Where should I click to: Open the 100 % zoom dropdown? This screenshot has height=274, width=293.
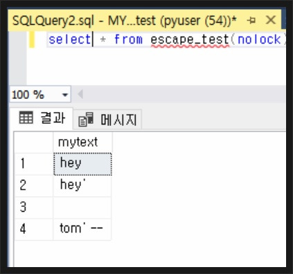click(65, 95)
